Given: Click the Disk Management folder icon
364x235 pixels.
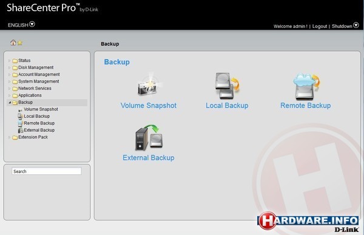Looking at the screenshot, I should 15,67.
